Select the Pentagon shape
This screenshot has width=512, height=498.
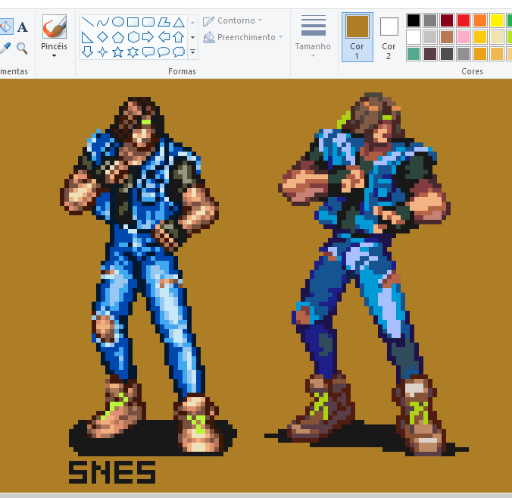[x=118, y=37]
